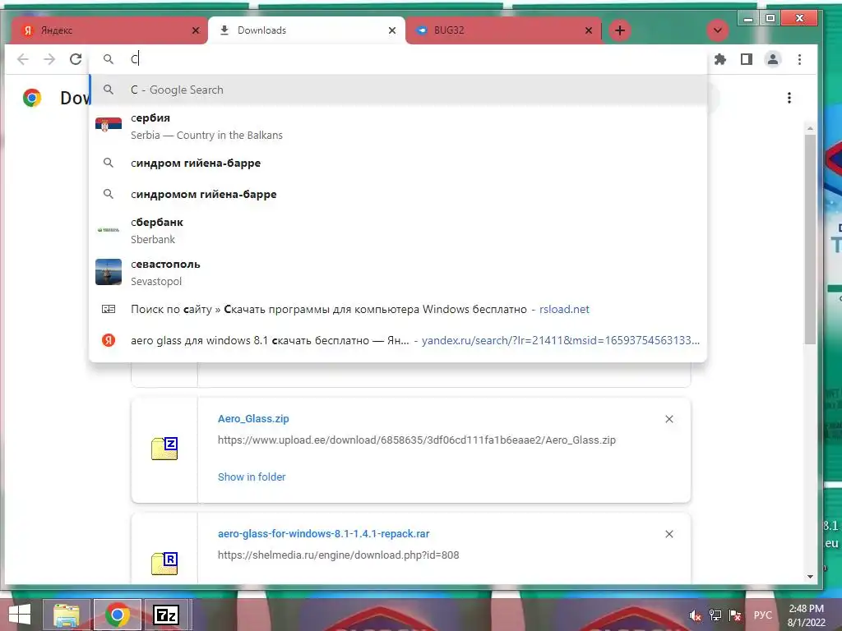Open the Windows Start button
842x631 pixels.
[20, 615]
